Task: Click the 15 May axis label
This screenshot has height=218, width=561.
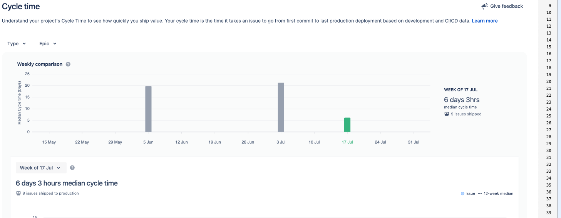Action: (x=49, y=142)
